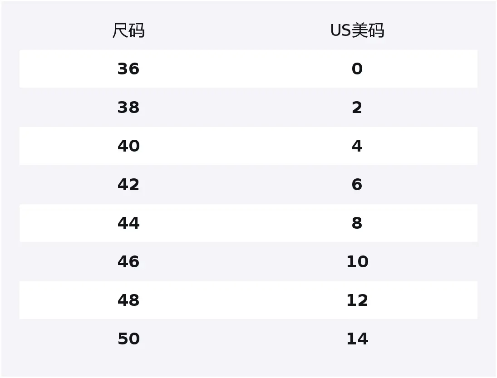Viewport: 497px width, 378px height.
Task: Select size 46 in 尺码 column
Action: click(128, 262)
